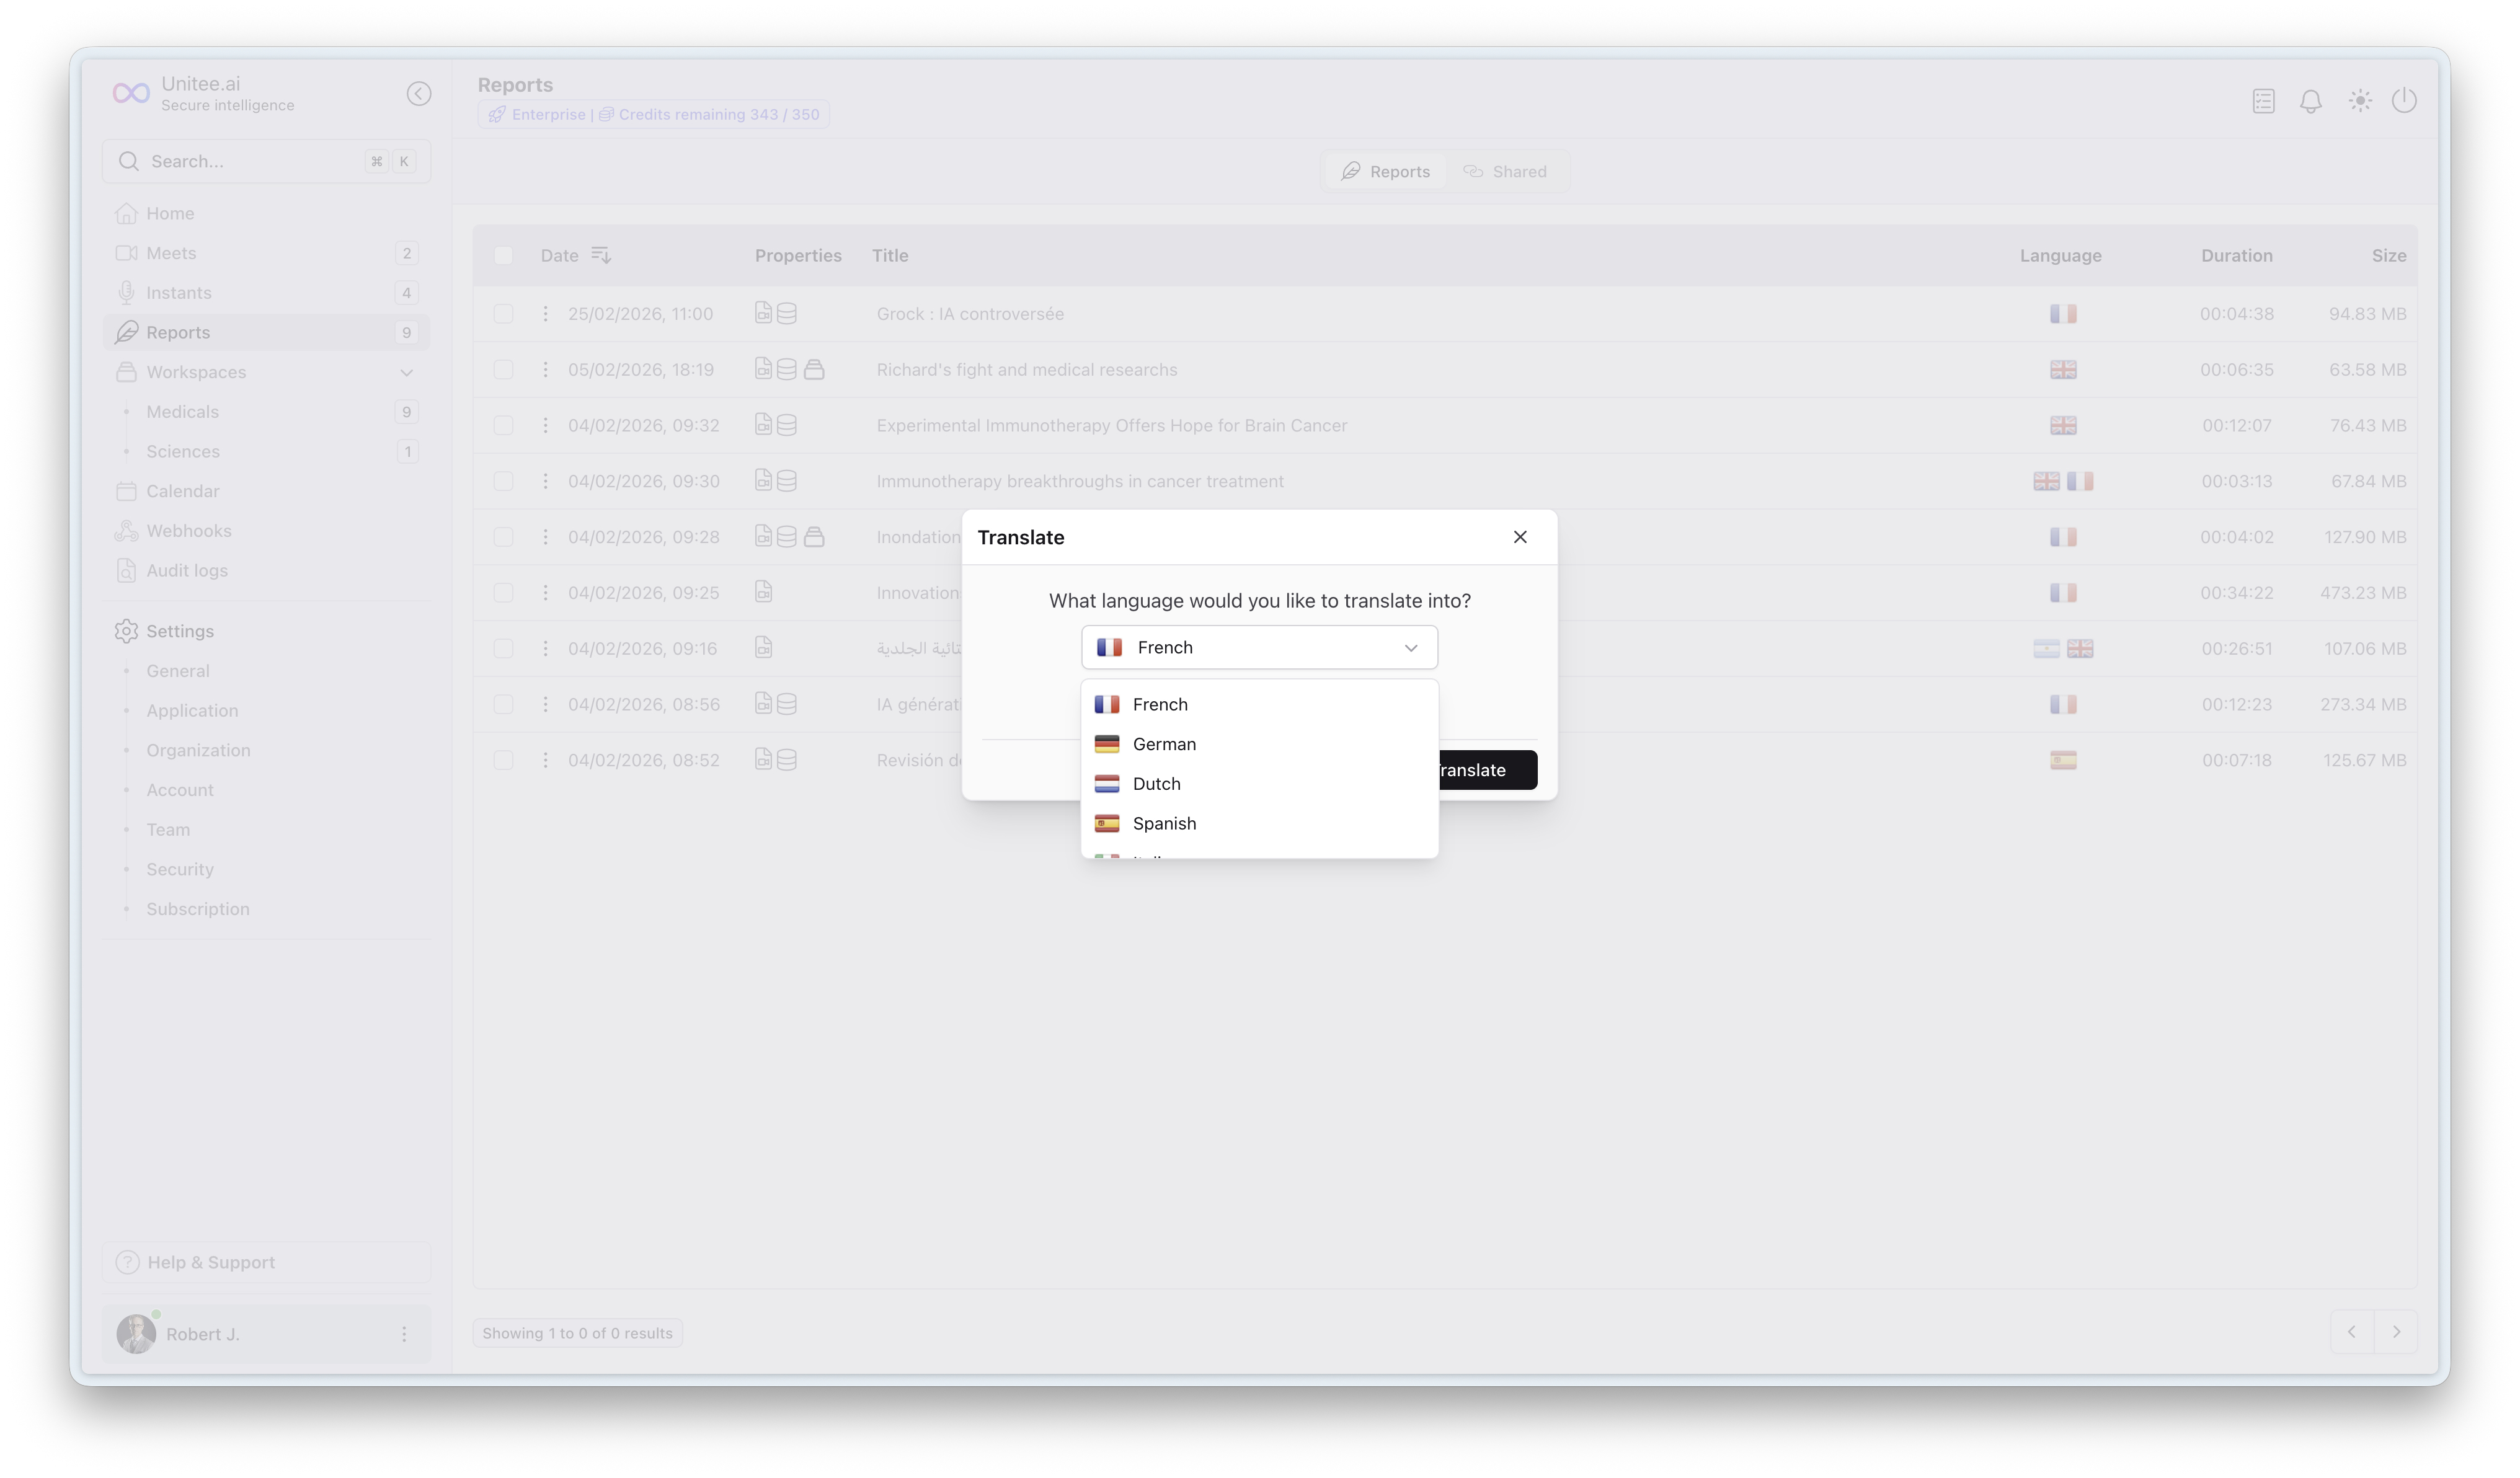Screen dimensions: 2520x1478
Task: Click the French flag on Grock row
Action: (2063, 314)
